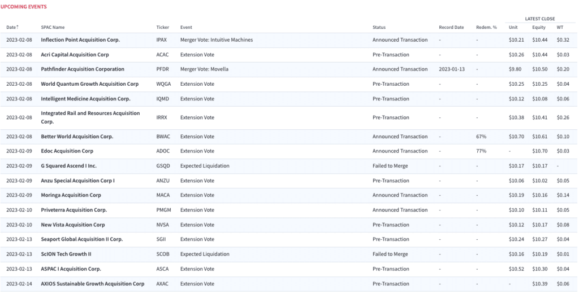Open Integrated Rail and Resources Acquisition Corp.
579x294 pixels.
pos(90,117)
